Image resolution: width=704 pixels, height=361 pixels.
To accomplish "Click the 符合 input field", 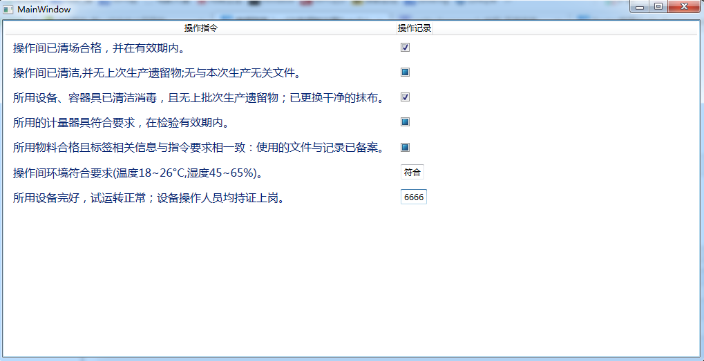I will coord(412,172).
